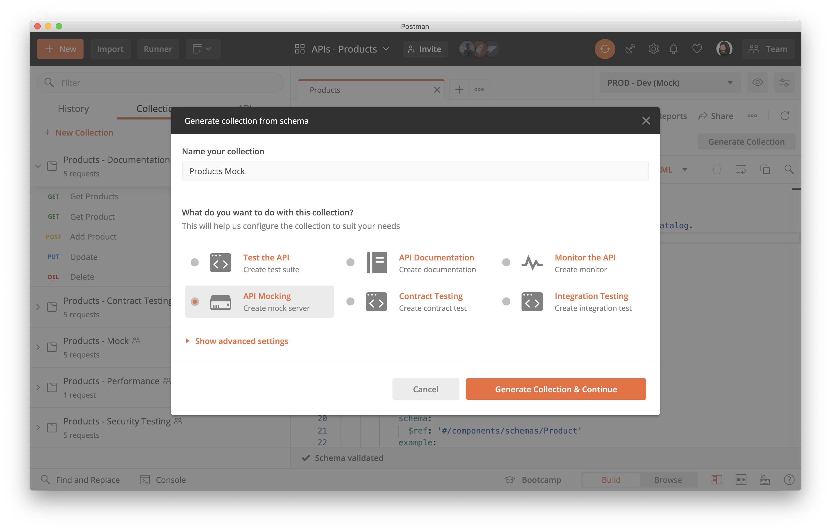This screenshot has width=831, height=530.
Task: Switch to Browse mode
Action: click(x=668, y=480)
